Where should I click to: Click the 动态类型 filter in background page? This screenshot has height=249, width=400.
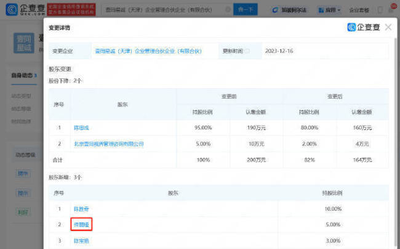click(21, 96)
